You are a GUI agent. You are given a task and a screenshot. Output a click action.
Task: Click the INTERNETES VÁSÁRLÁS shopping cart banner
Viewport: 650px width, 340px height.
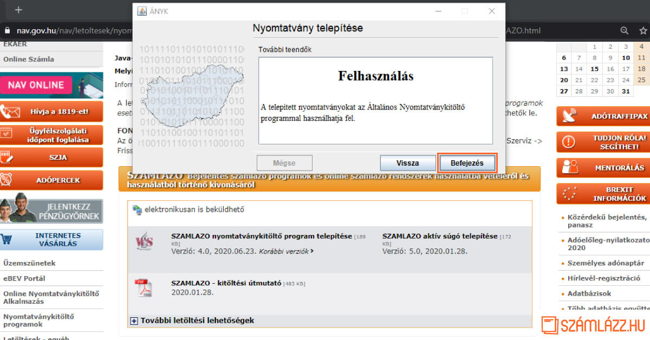(51, 239)
